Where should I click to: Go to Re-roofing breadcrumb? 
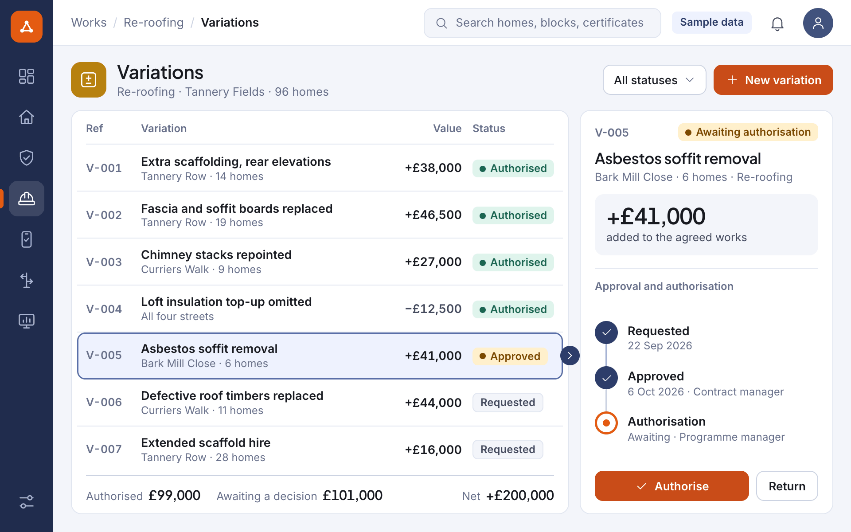coord(153,23)
